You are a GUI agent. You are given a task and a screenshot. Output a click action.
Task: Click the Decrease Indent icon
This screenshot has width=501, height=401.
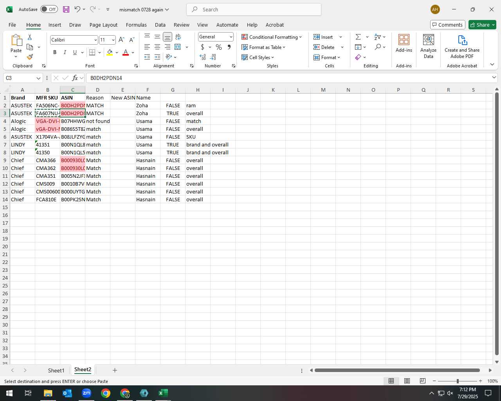147,57
